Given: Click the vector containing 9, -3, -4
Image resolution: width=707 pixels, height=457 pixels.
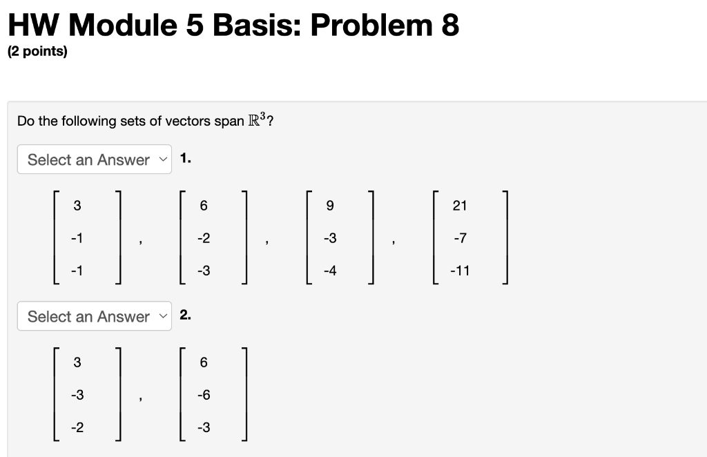Looking at the screenshot, I should pyautogui.click(x=340, y=237).
